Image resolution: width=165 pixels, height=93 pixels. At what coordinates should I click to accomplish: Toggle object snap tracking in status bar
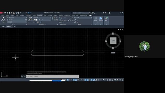pos(85,80)
